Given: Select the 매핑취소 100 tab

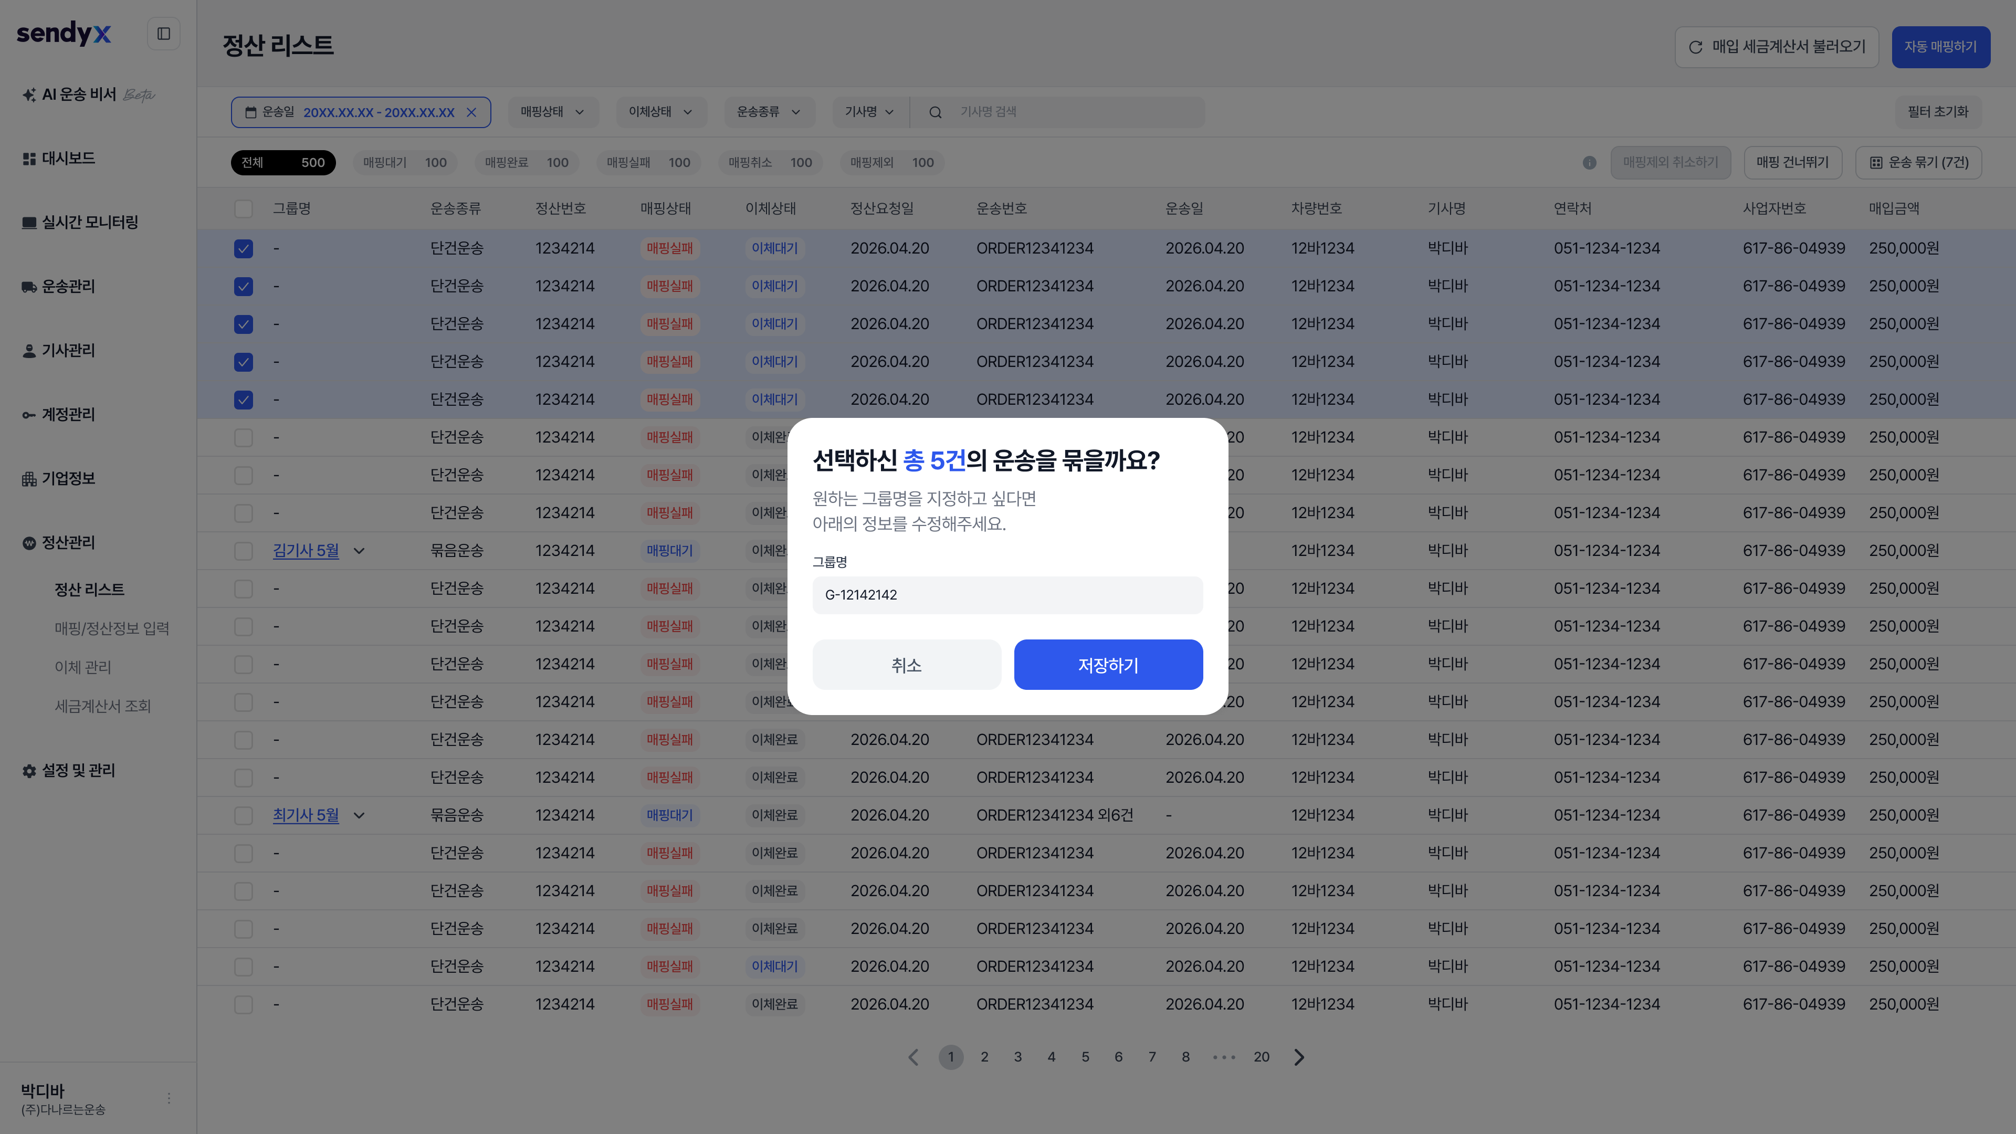Looking at the screenshot, I should click(x=770, y=163).
